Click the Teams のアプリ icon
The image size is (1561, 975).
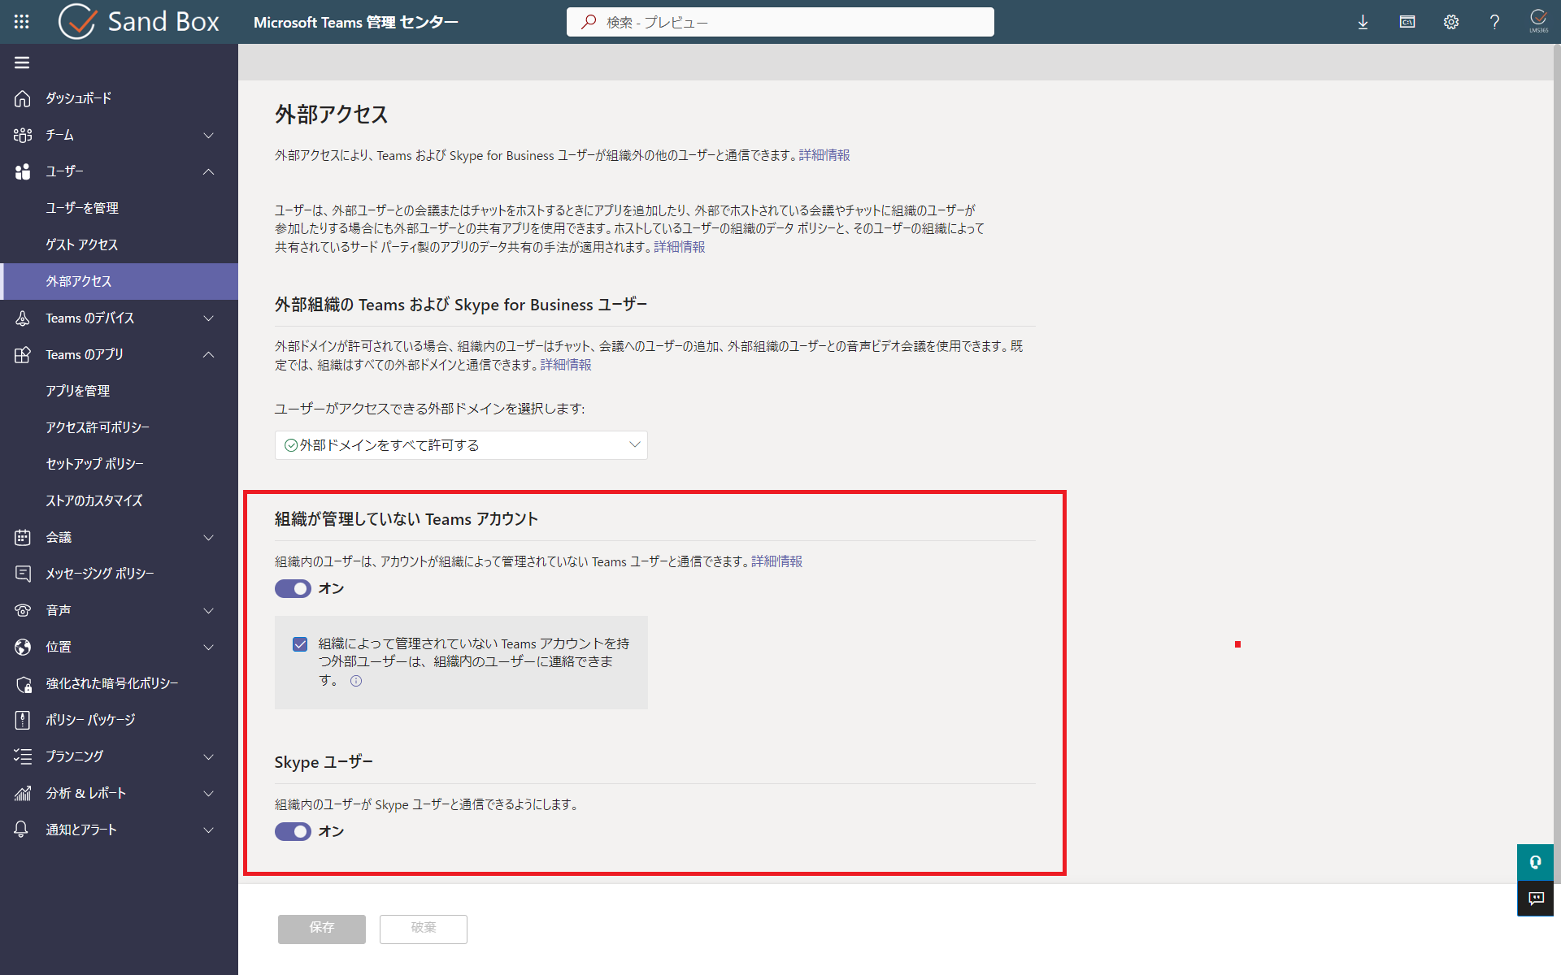click(22, 354)
